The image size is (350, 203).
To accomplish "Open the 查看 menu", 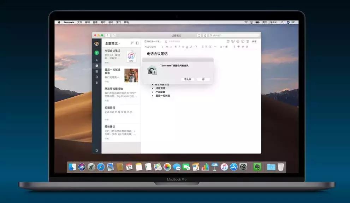I will click(x=95, y=22).
